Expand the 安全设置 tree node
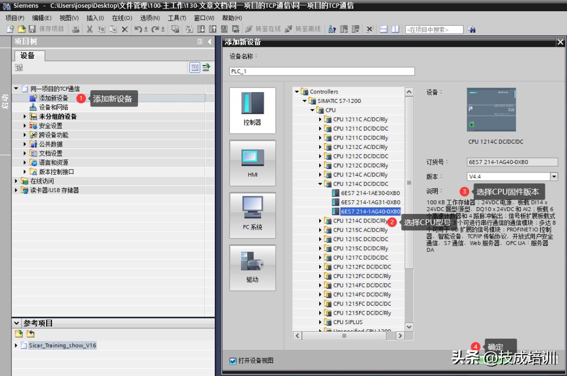The height and width of the screenshot is (376, 567). (25, 126)
